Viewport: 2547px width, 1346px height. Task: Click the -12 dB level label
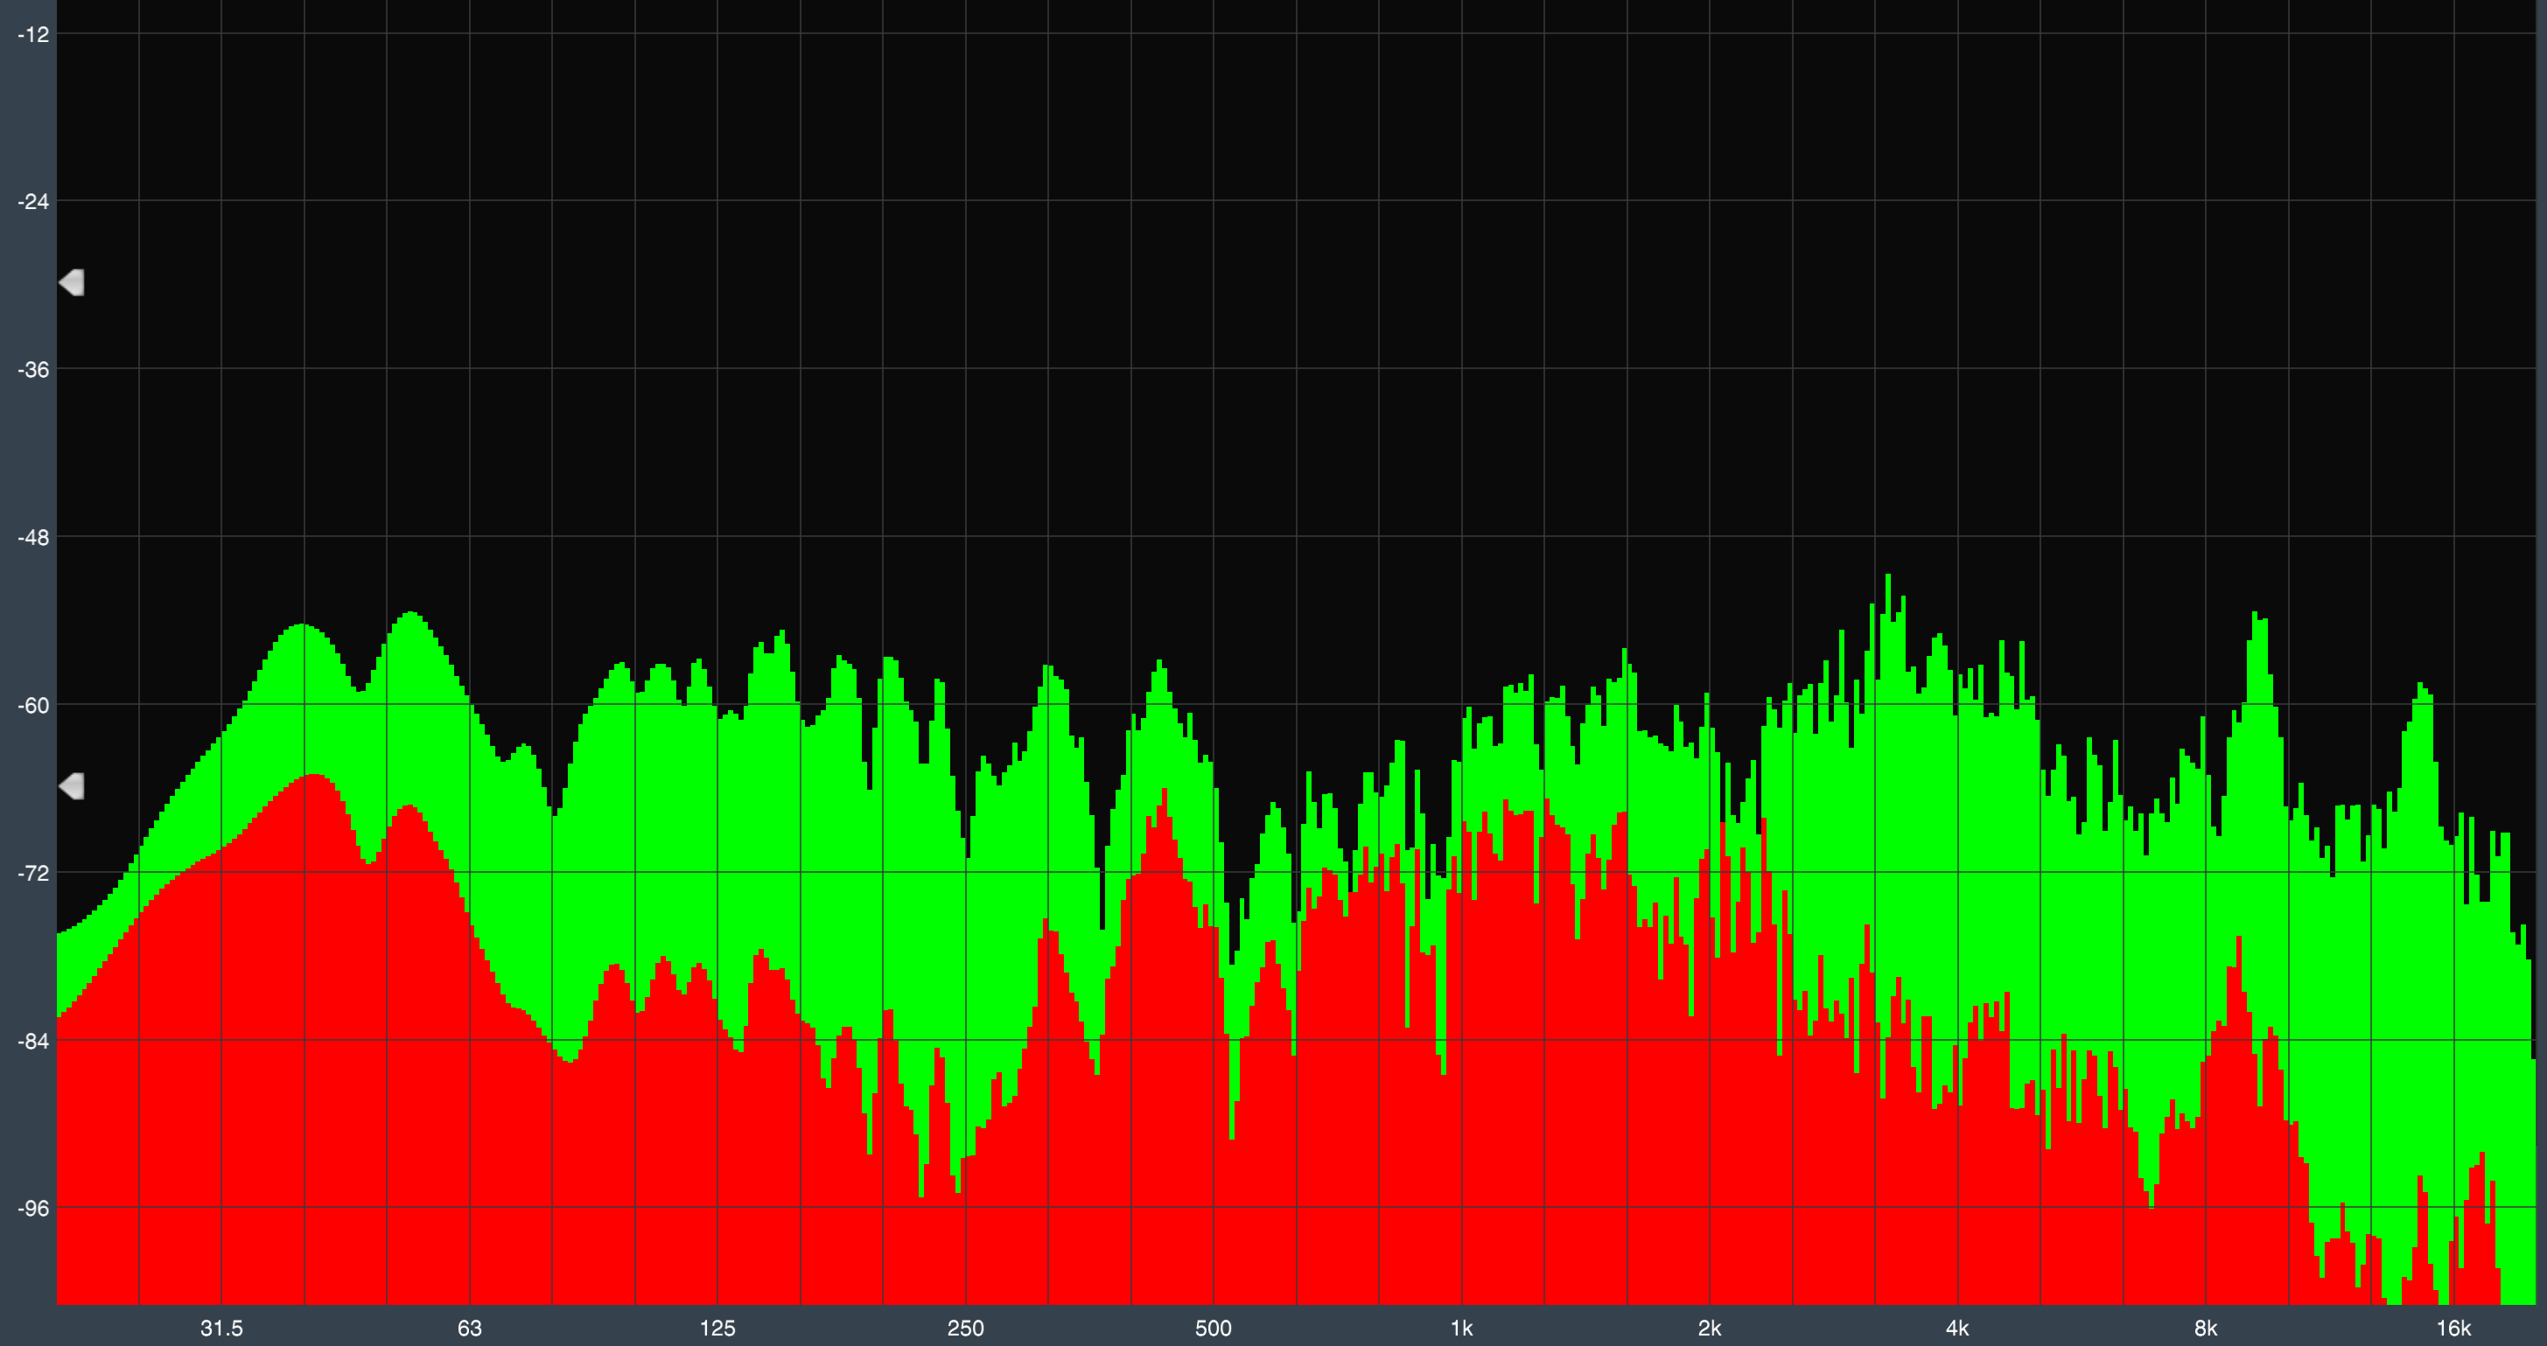tap(32, 35)
